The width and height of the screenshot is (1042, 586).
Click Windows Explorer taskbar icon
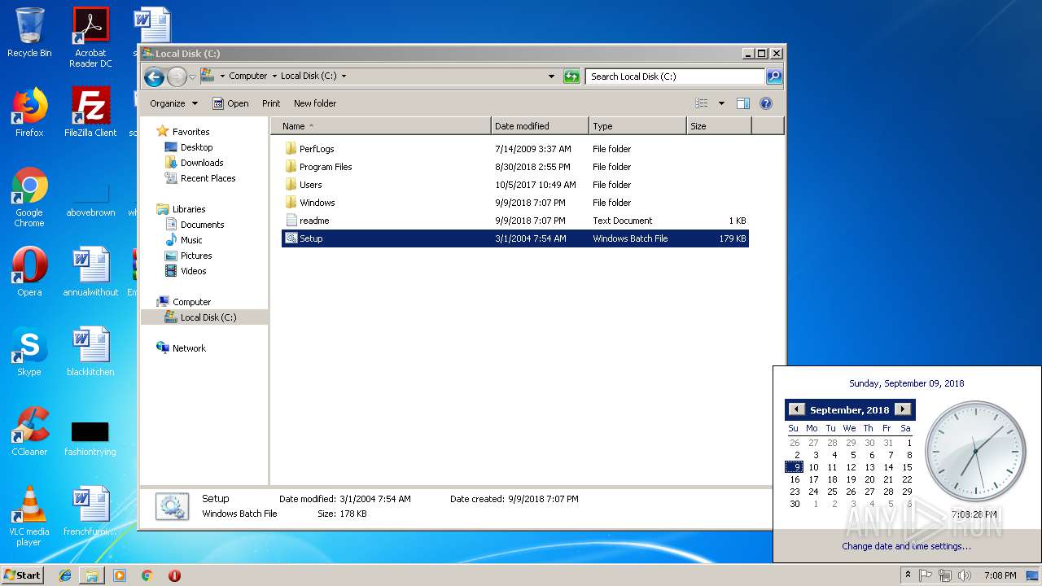coord(92,575)
